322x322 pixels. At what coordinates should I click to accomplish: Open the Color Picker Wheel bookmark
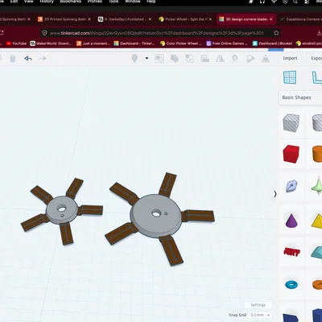(x=180, y=43)
